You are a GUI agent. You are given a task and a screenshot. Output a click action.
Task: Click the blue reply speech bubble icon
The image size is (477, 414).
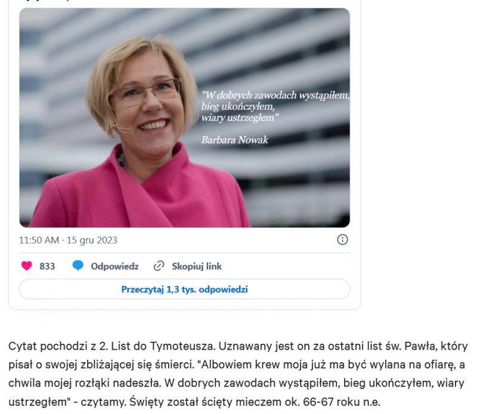coord(78,265)
